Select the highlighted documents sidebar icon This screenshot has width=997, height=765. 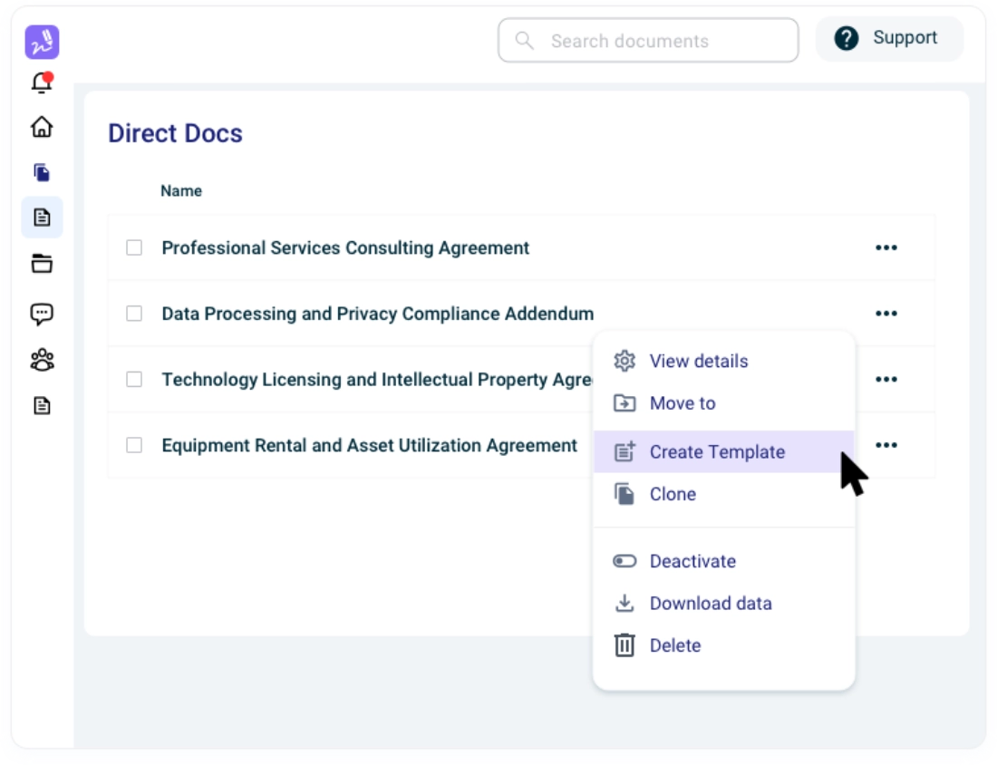coord(42,218)
